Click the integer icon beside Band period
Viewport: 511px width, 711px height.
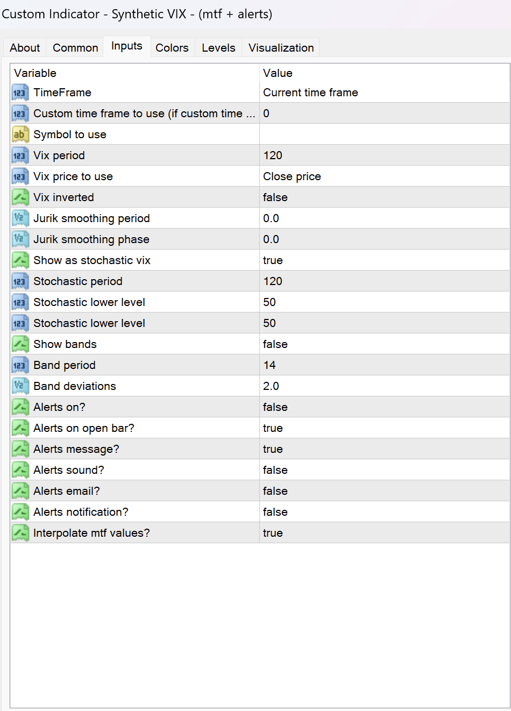pos(20,365)
